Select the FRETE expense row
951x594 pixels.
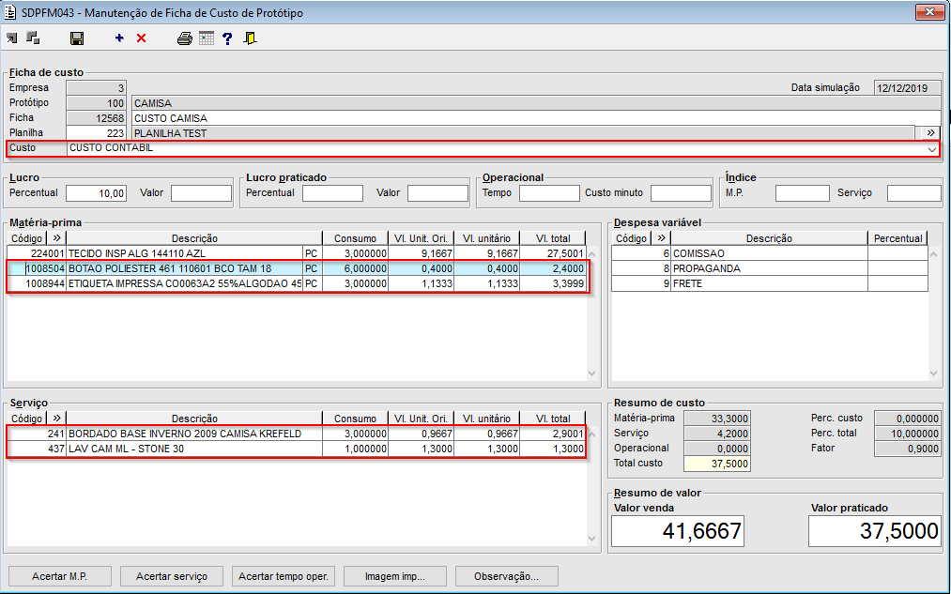pos(770,283)
